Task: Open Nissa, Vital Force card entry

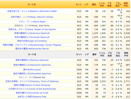Action: [x=32, y=25]
